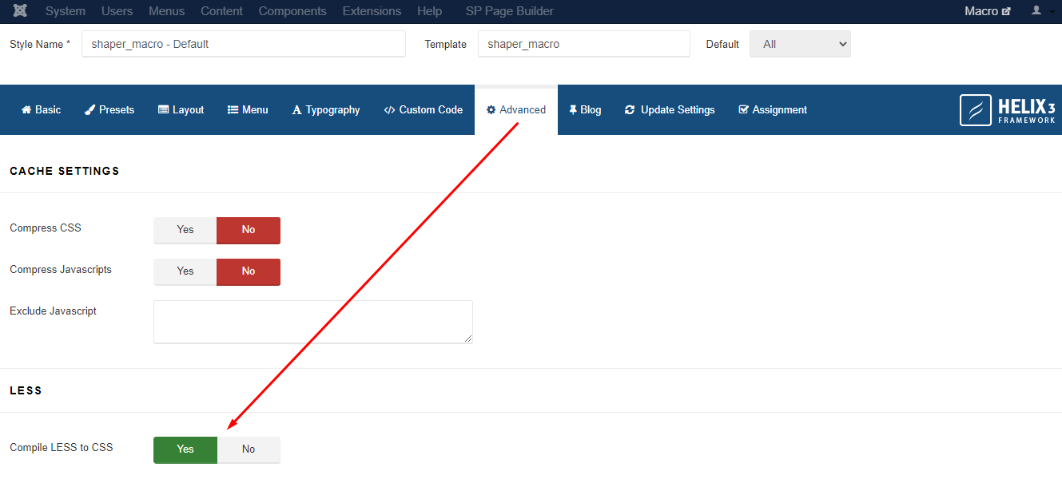Click the Helix3 Framework logo
This screenshot has height=479, width=1062.
[x=1008, y=110]
